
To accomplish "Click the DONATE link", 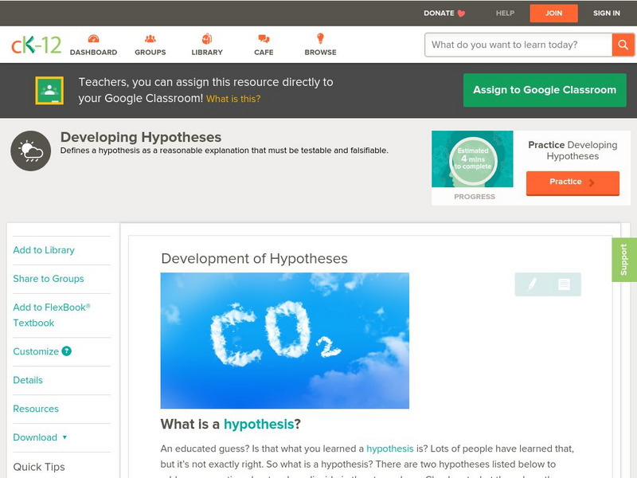I will tap(439, 14).
